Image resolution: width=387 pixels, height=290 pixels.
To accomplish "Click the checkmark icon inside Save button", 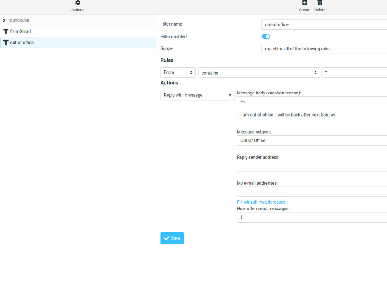I will [167, 238].
